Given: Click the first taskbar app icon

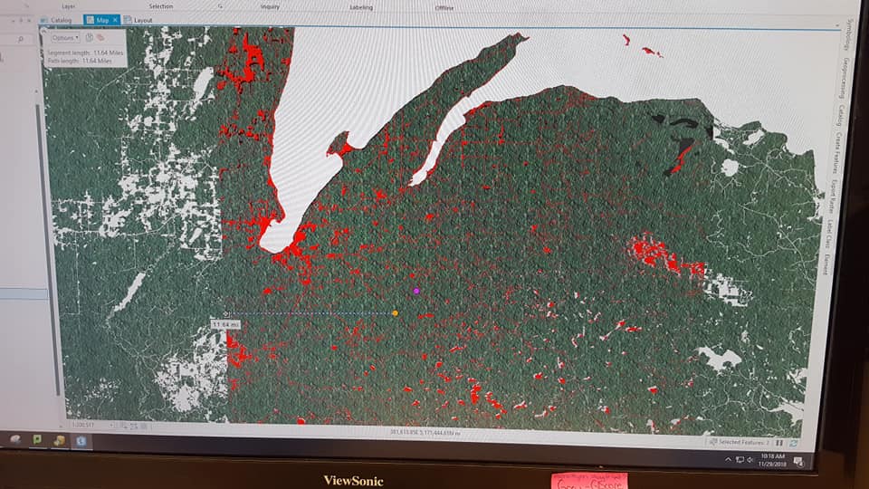Looking at the screenshot, I should tap(15, 440).
